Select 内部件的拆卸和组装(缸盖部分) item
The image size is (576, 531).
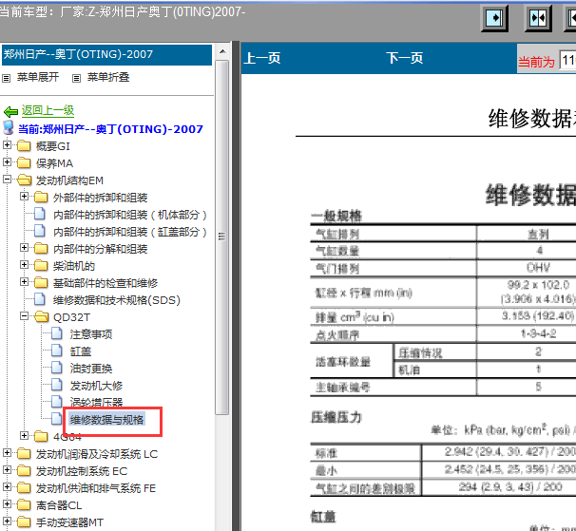tap(130, 232)
